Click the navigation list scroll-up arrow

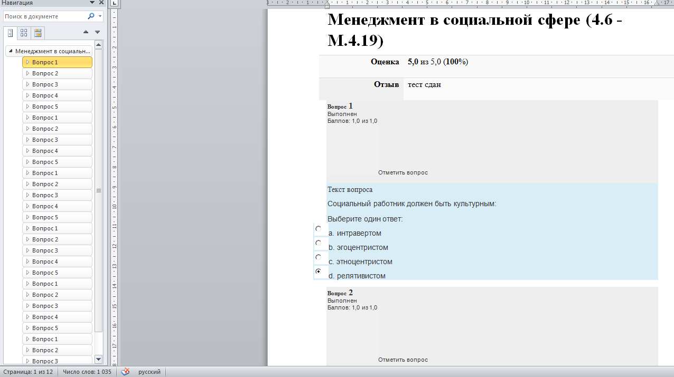coord(98,45)
